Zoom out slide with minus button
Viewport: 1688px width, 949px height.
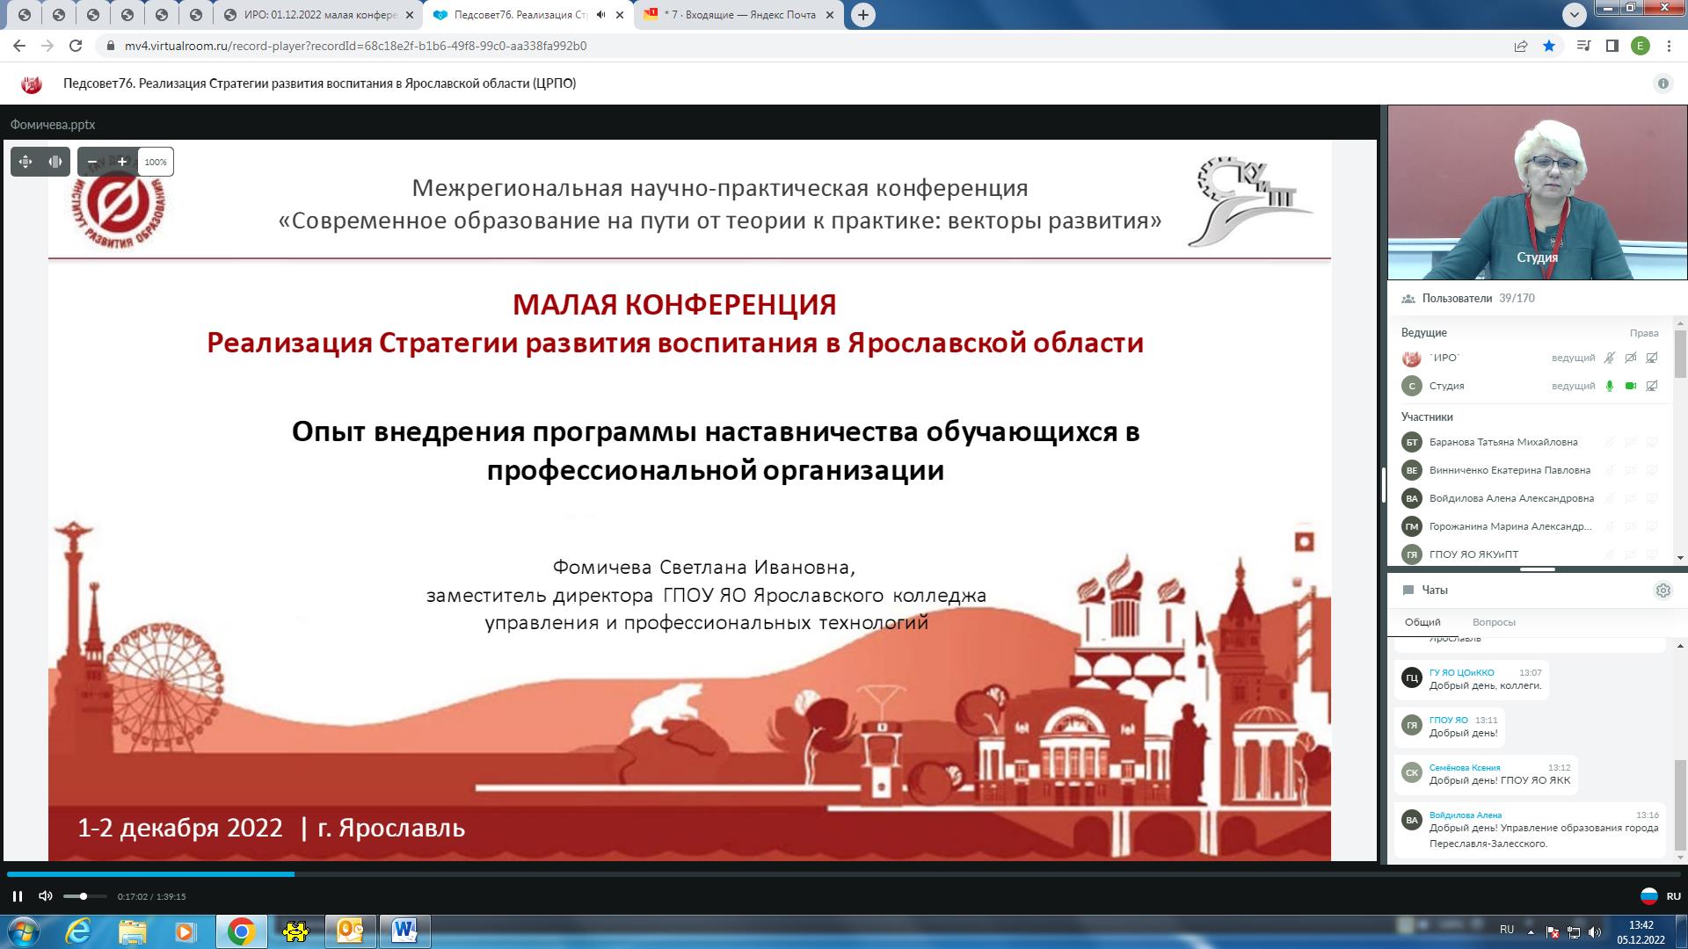[92, 162]
